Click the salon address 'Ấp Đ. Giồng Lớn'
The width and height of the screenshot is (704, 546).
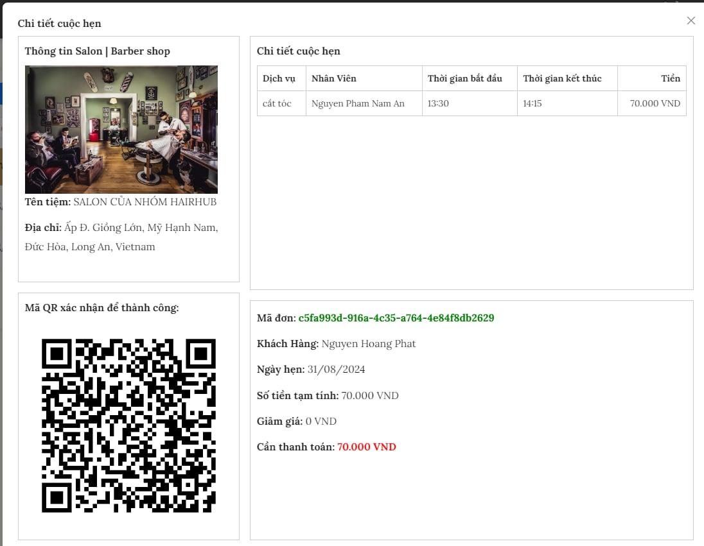tap(103, 228)
